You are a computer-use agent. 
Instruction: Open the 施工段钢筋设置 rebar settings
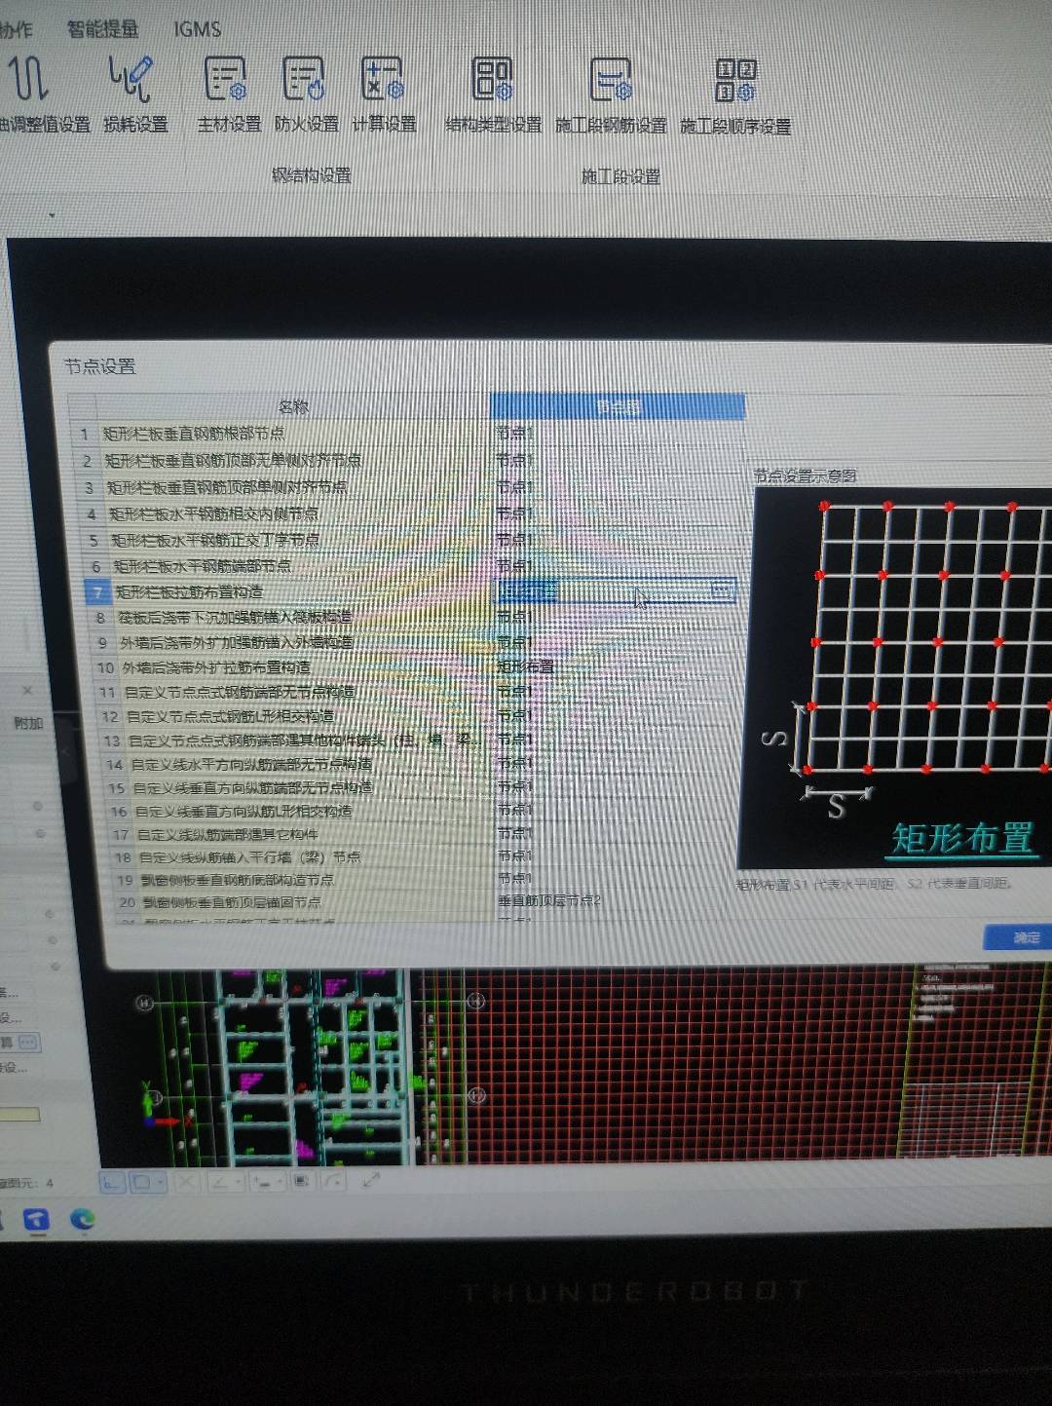coord(611,94)
